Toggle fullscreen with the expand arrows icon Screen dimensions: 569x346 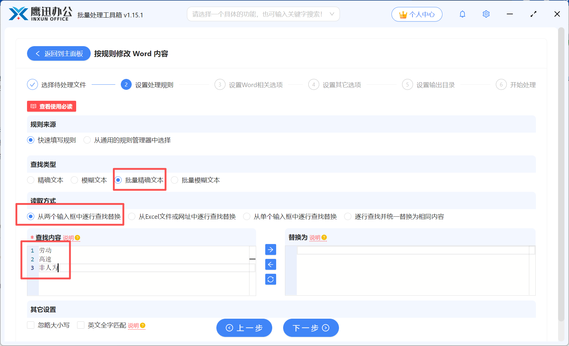click(533, 14)
